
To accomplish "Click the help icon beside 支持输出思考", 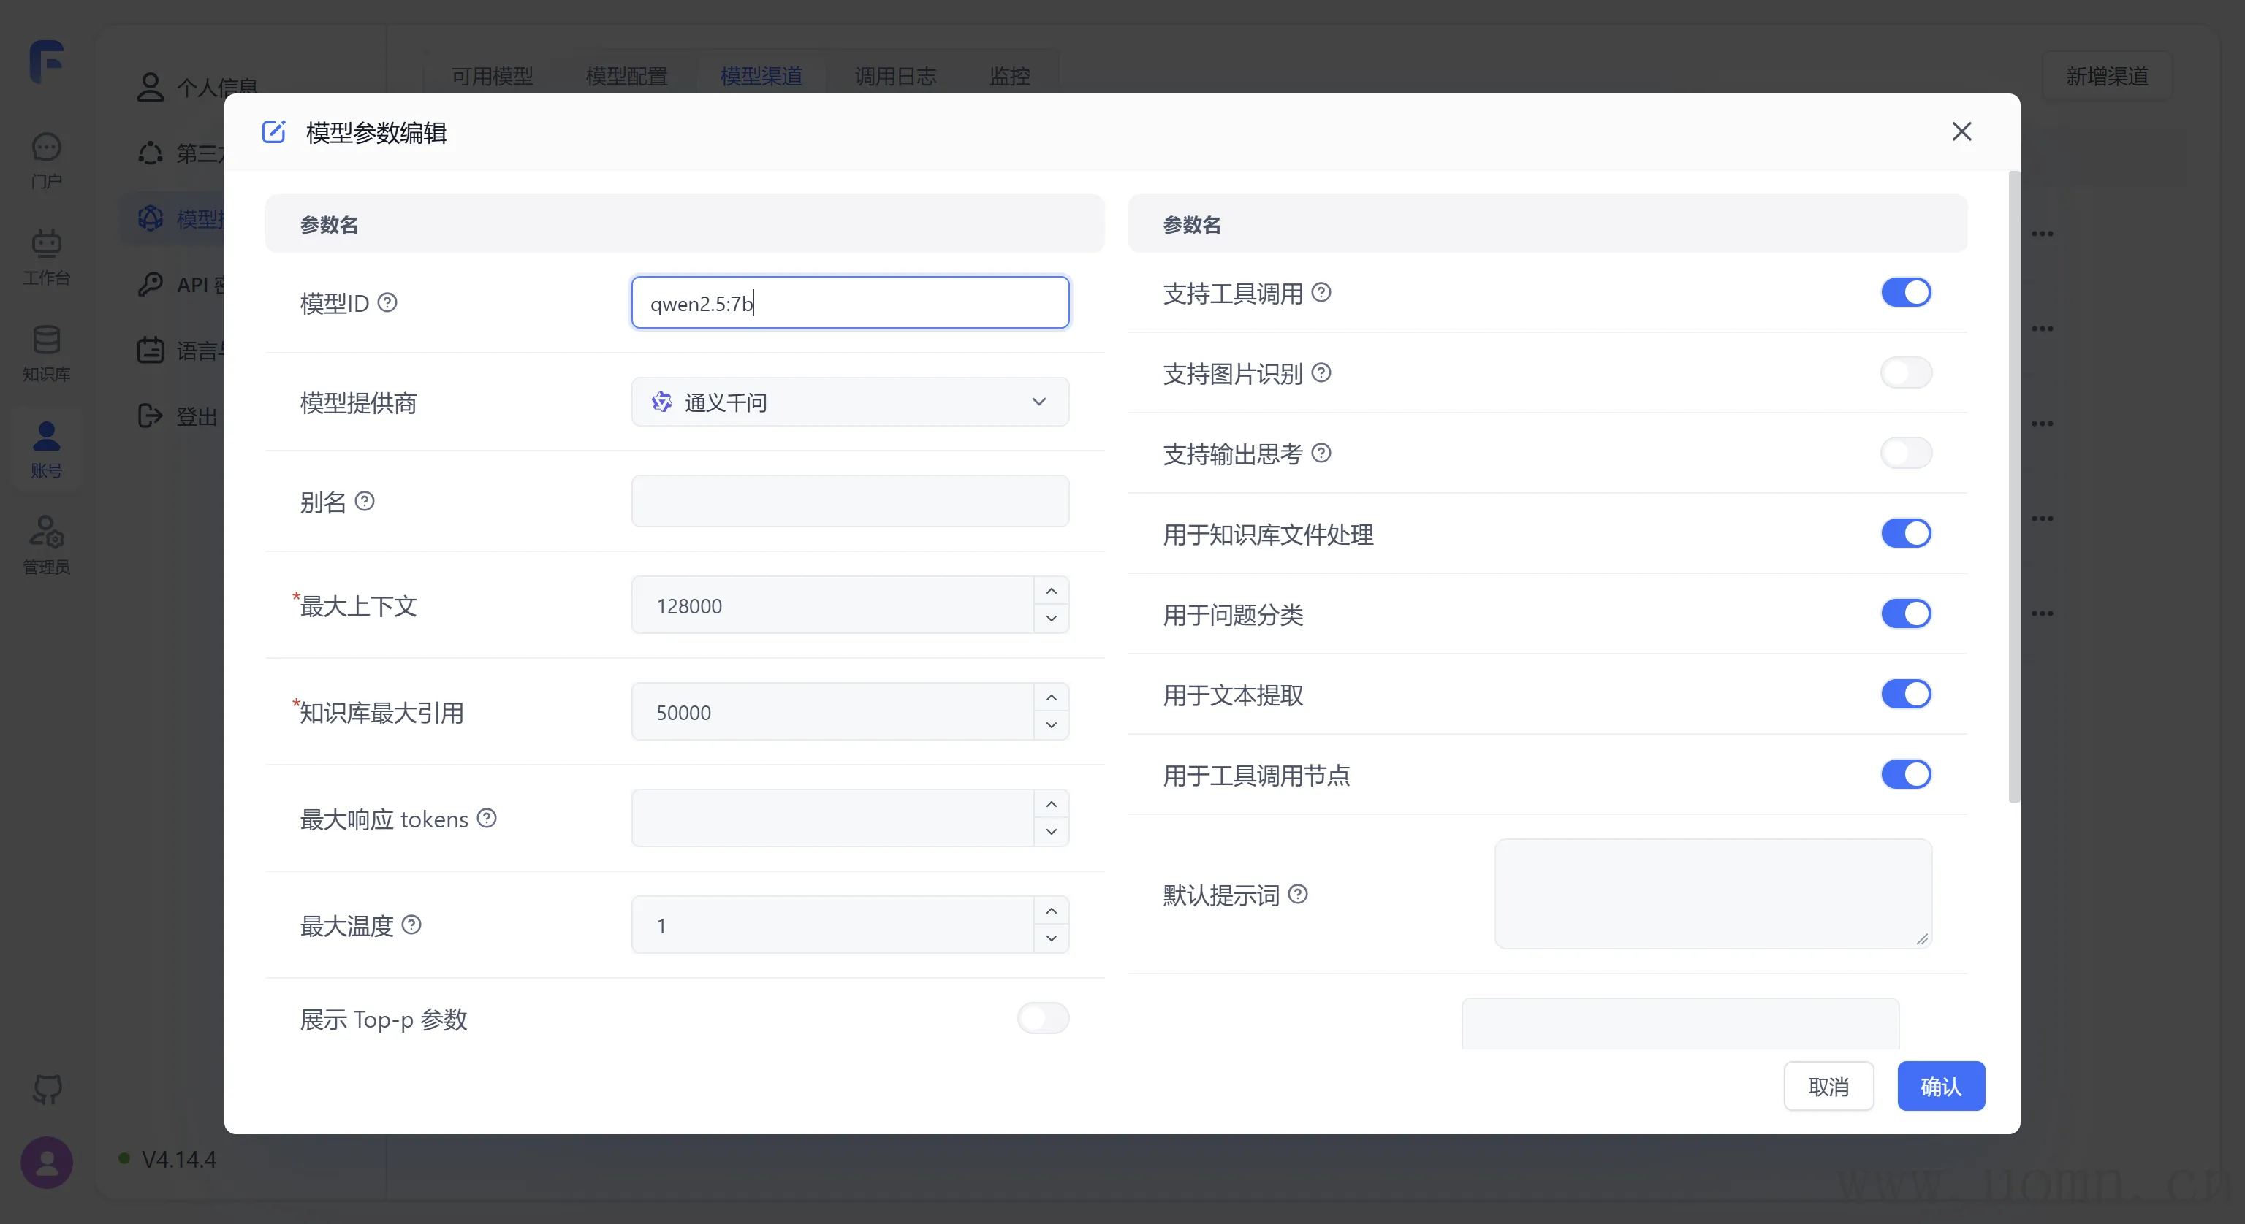I will point(1321,453).
